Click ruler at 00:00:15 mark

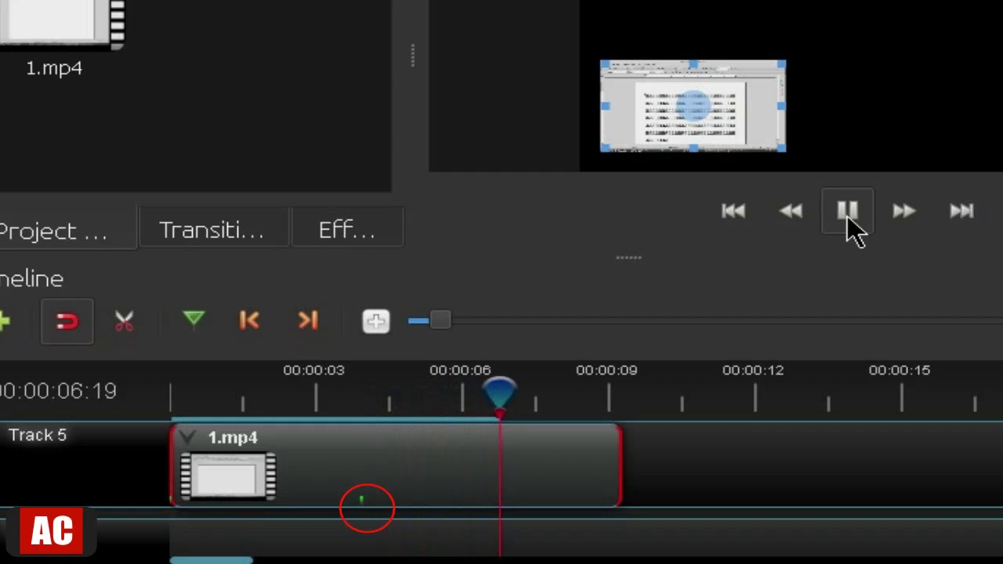pyautogui.click(x=900, y=370)
